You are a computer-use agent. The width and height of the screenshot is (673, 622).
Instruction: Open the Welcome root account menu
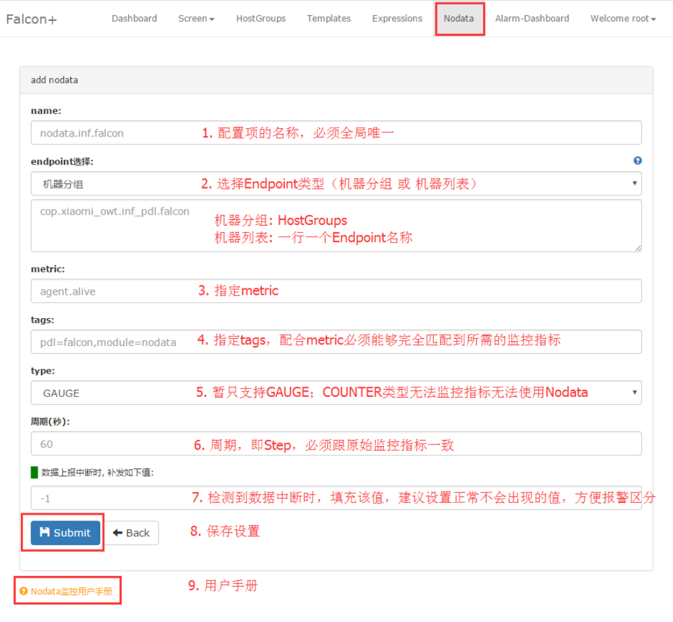coord(622,19)
